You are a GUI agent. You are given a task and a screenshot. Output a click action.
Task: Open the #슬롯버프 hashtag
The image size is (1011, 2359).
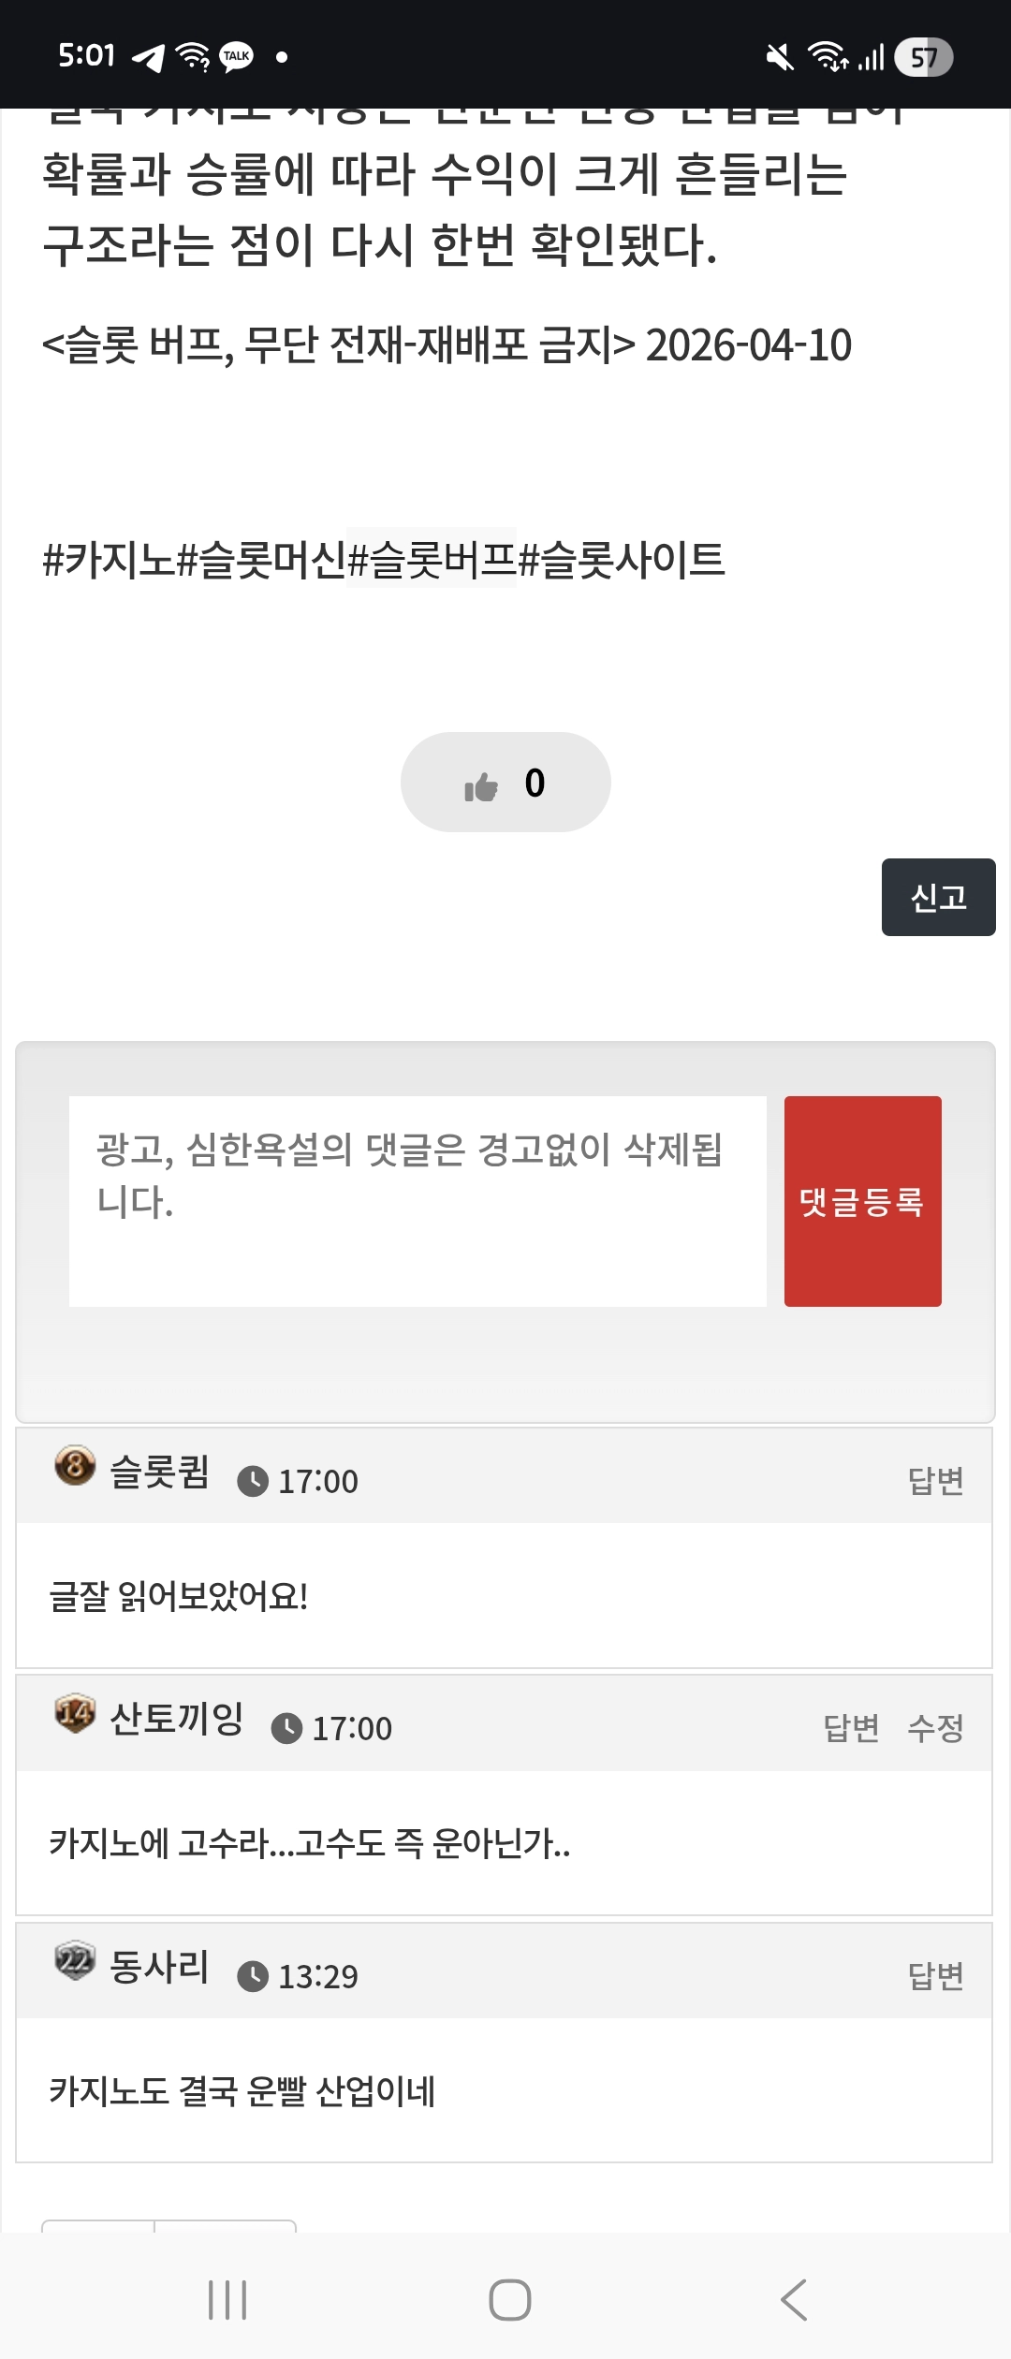tap(432, 560)
